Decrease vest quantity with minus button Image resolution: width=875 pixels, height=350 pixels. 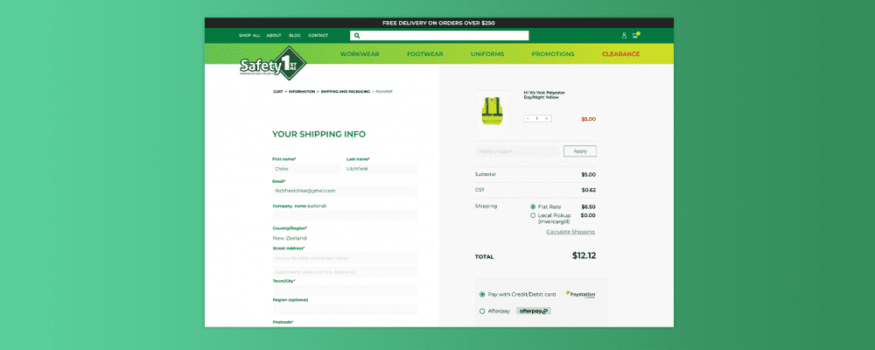[528, 118]
